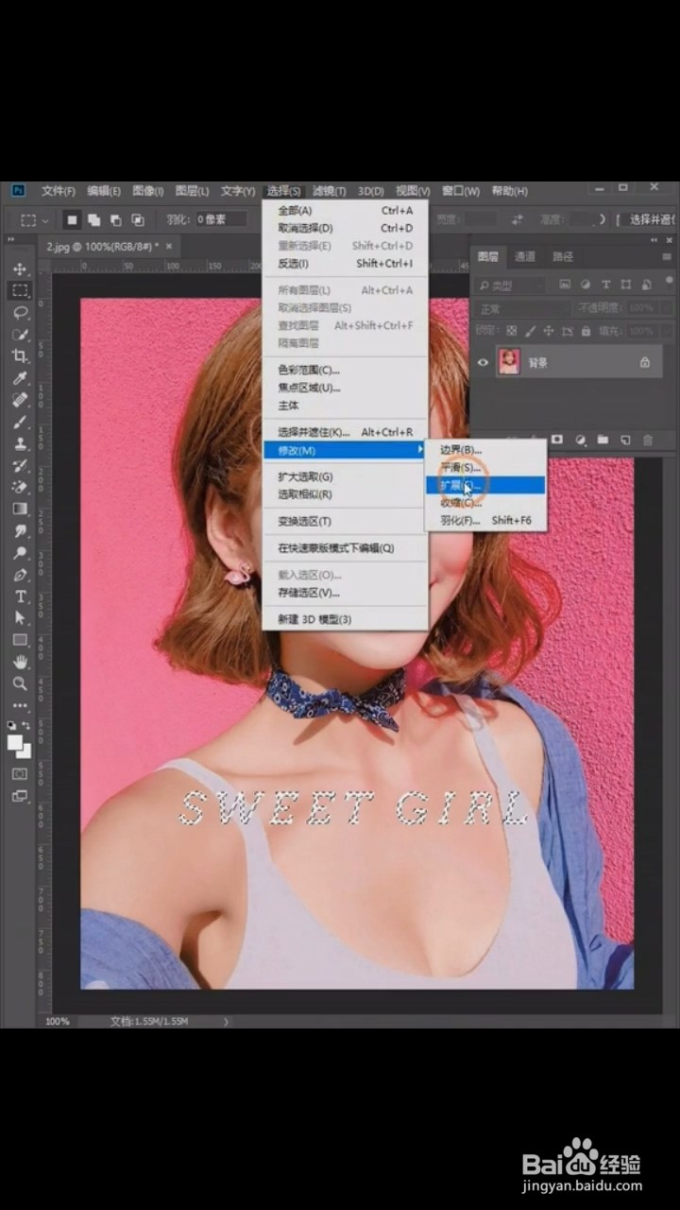Toggle Intersect with selection mode
The image size is (680, 1210).
[x=137, y=219]
